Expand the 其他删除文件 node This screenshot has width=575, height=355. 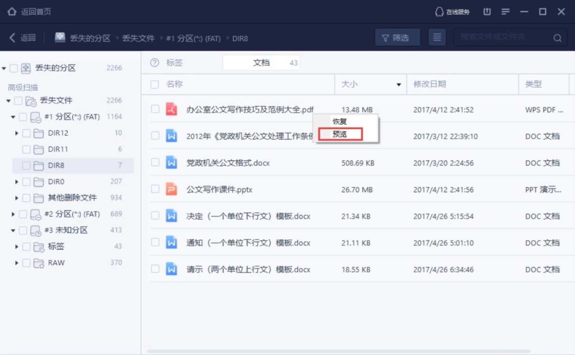click(17, 198)
